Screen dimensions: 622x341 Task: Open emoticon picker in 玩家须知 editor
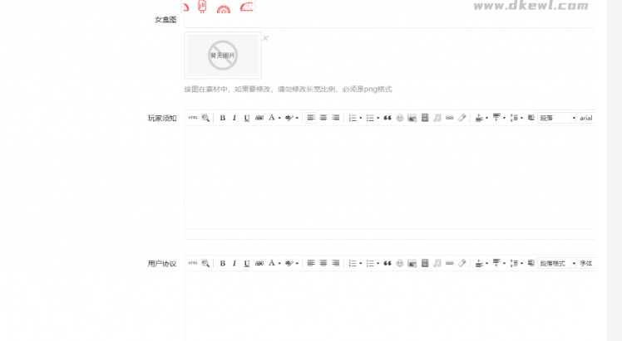tap(400, 118)
